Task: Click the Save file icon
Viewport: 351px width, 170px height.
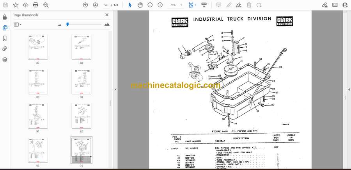Action: [x=5, y=5]
